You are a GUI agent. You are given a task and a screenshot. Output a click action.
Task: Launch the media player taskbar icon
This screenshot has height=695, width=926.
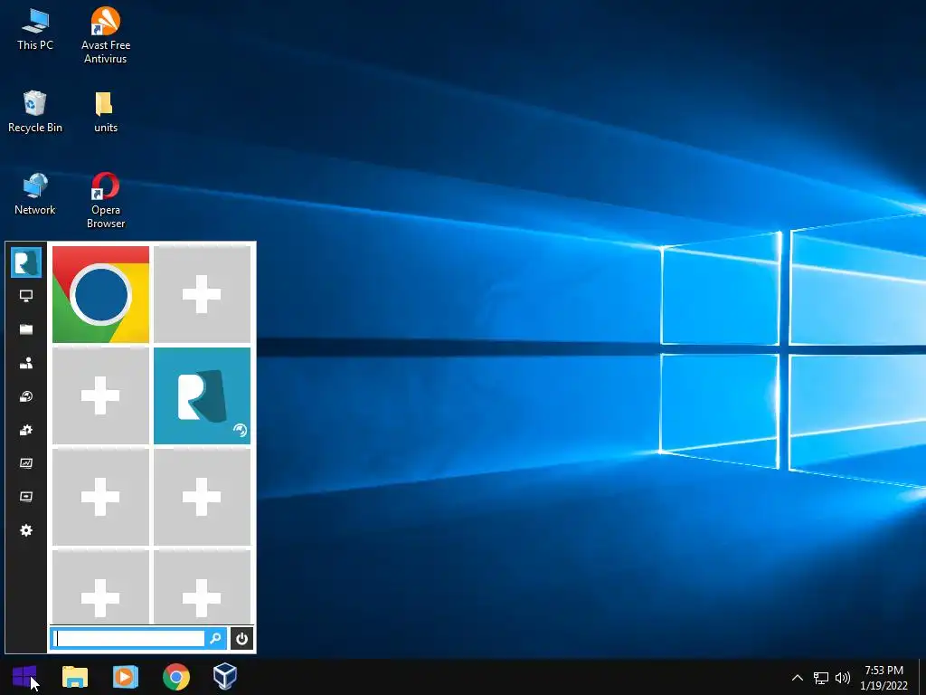click(x=125, y=677)
